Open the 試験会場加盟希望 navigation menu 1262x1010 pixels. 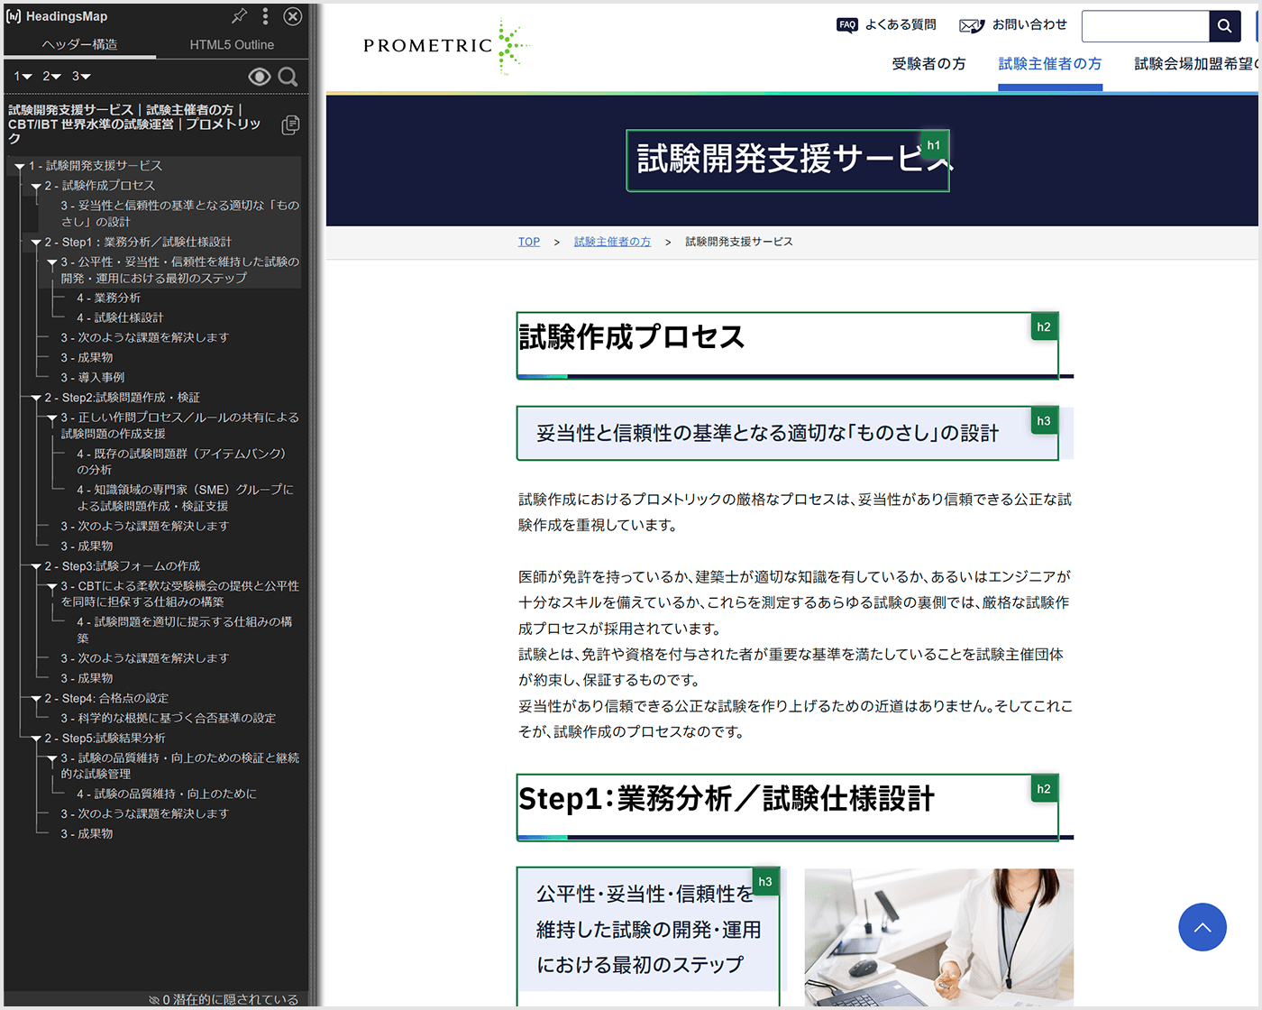1195,63
